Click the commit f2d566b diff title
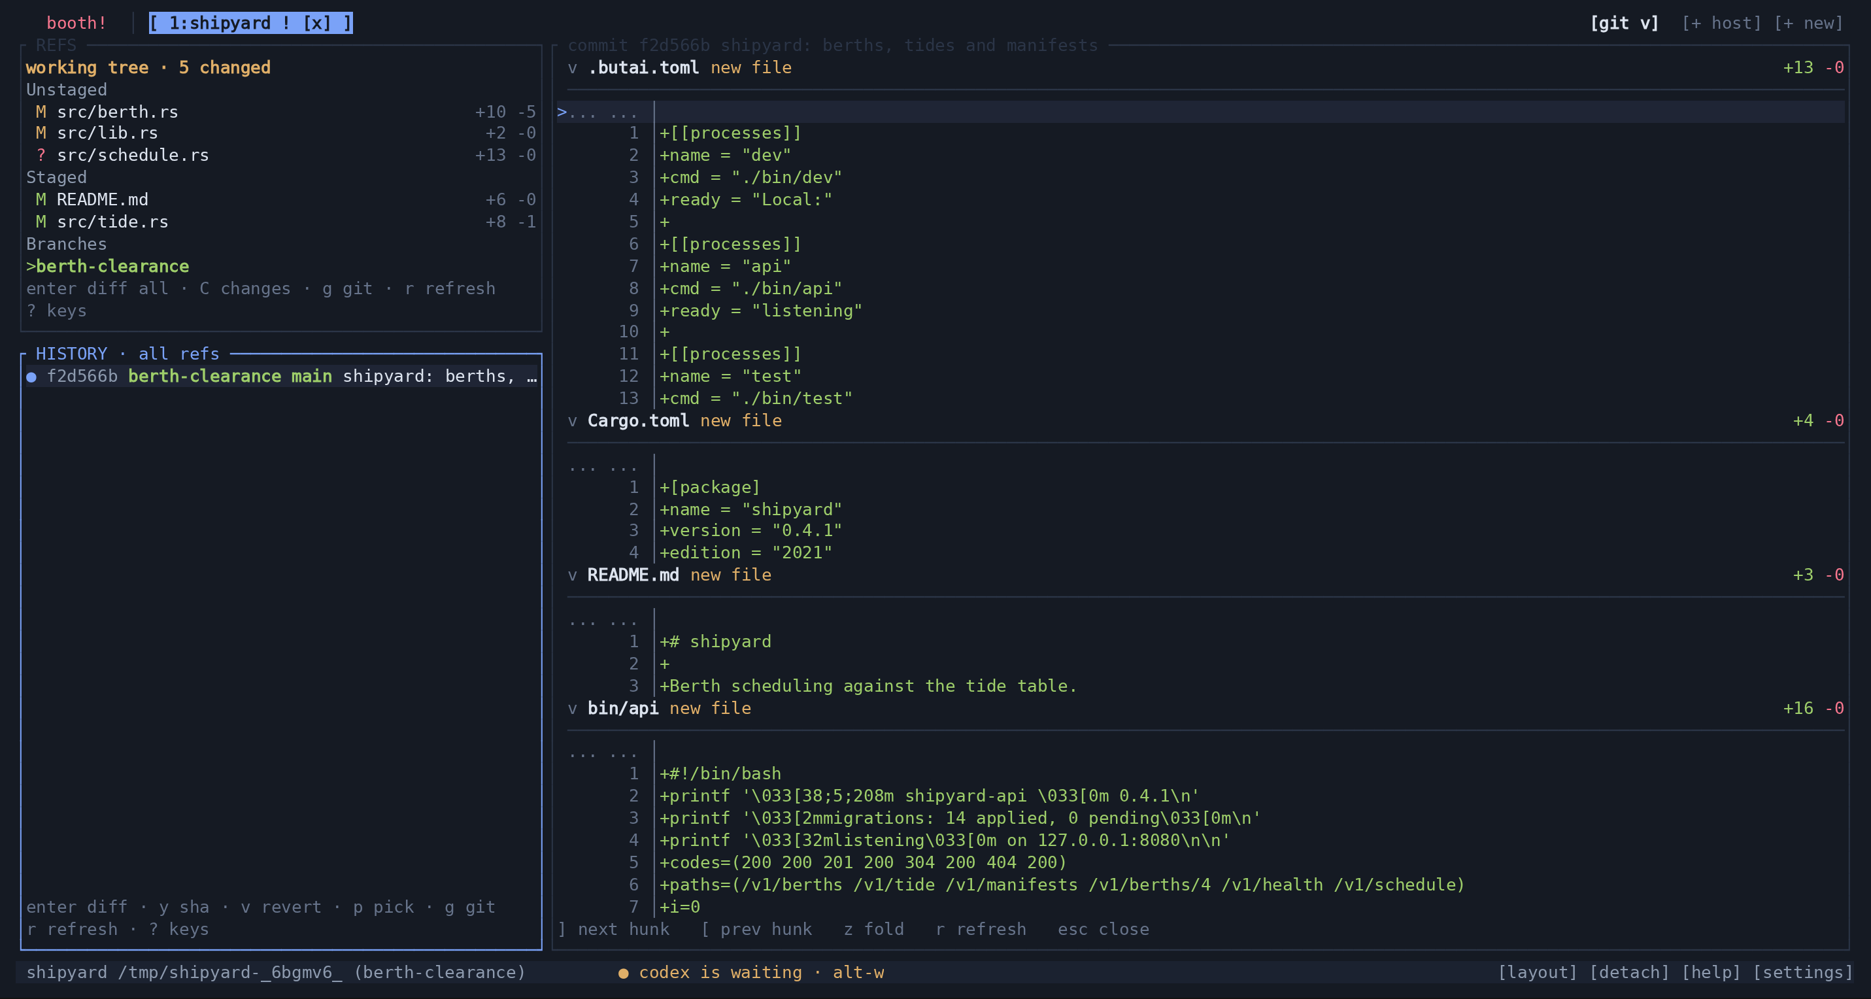 (832, 45)
